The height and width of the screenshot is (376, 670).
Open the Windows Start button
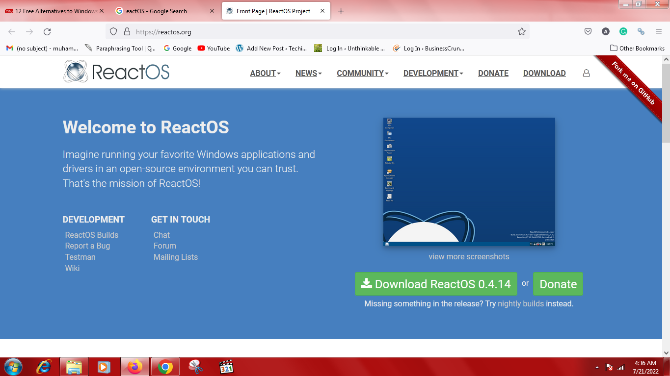pyautogui.click(x=12, y=367)
